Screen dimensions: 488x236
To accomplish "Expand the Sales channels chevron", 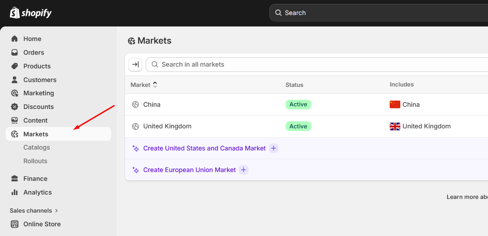I will [56, 210].
